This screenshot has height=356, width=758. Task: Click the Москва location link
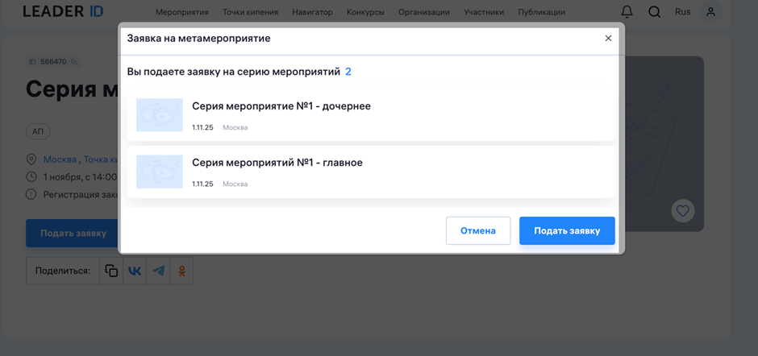(60, 159)
